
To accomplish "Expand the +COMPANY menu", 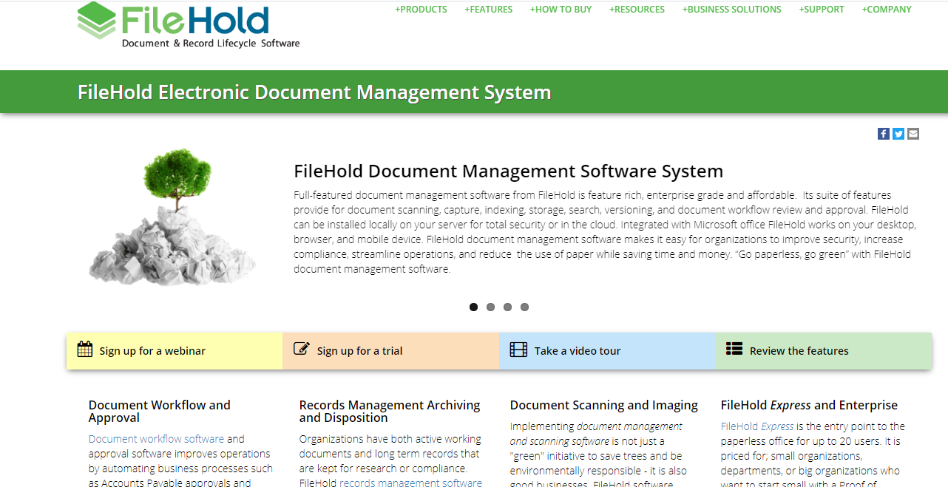I will pos(887,10).
